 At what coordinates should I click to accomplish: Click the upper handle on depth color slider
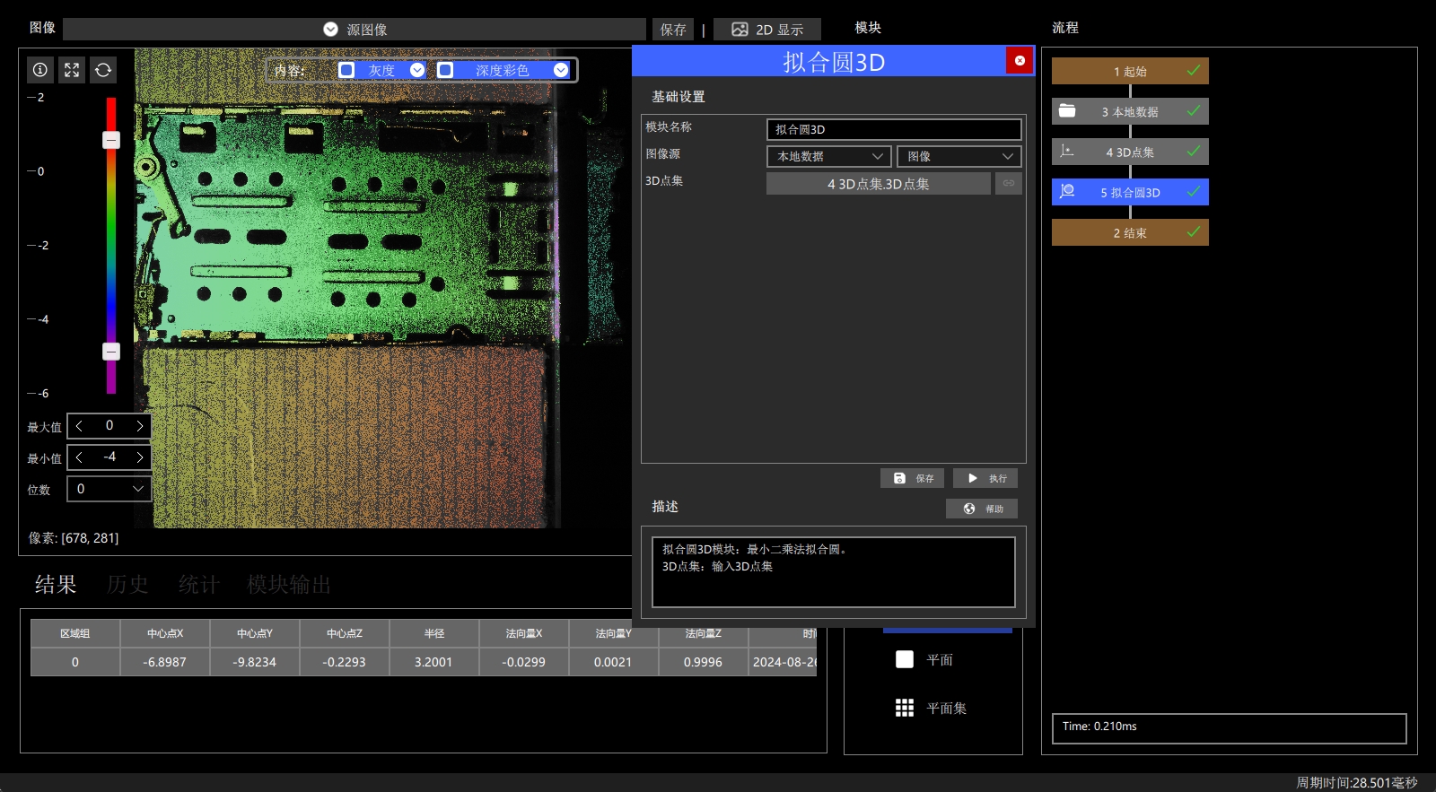pyautogui.click(x=111, y=140)
